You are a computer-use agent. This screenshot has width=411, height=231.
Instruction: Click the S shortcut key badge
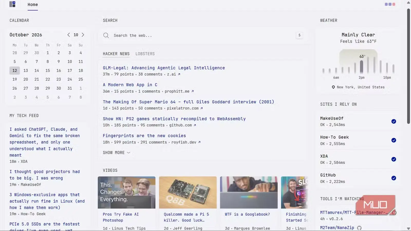(x=299, y=35)
